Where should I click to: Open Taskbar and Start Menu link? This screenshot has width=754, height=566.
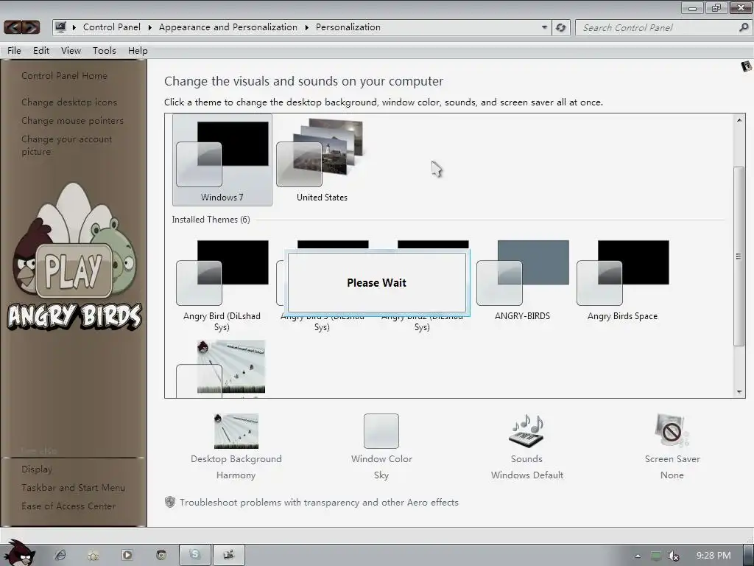[x=73, y=488]
